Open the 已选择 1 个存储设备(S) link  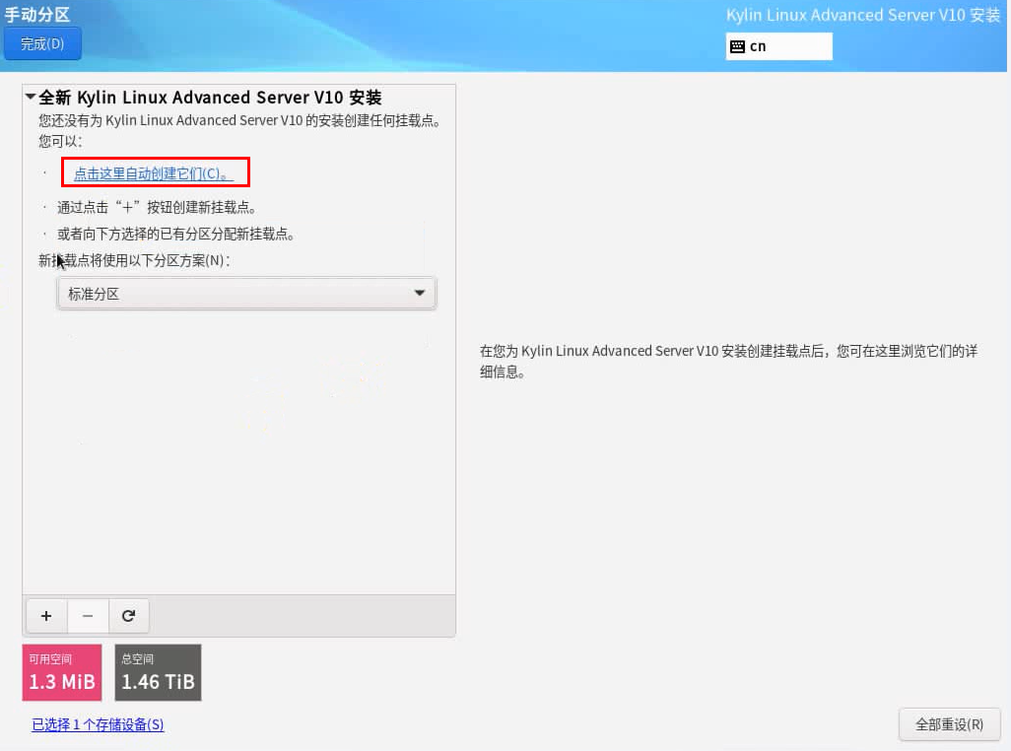[x=98, y=724]
